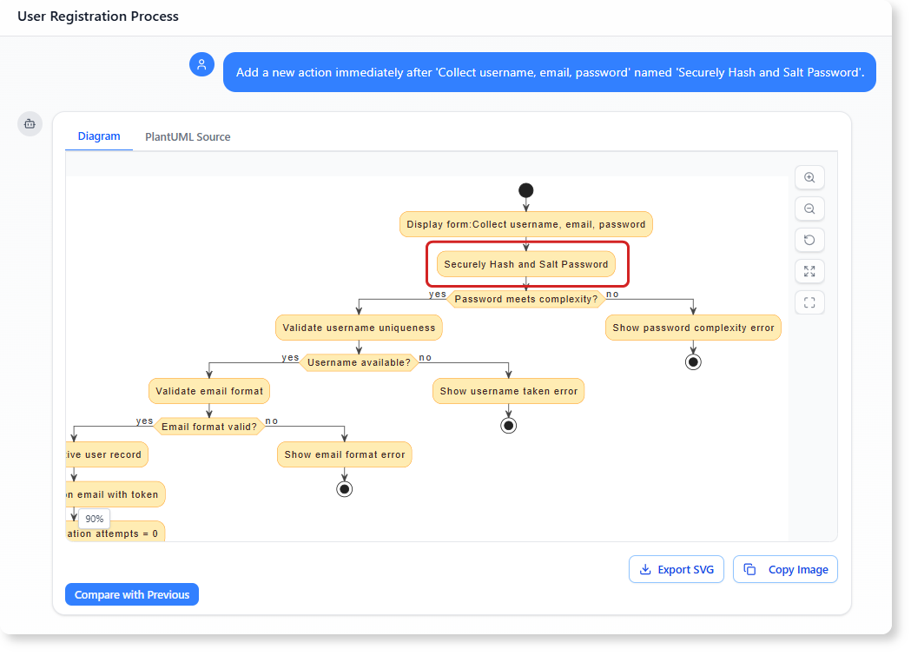
Task: Export the diagram as SVG
Action: tap(676, 569)
